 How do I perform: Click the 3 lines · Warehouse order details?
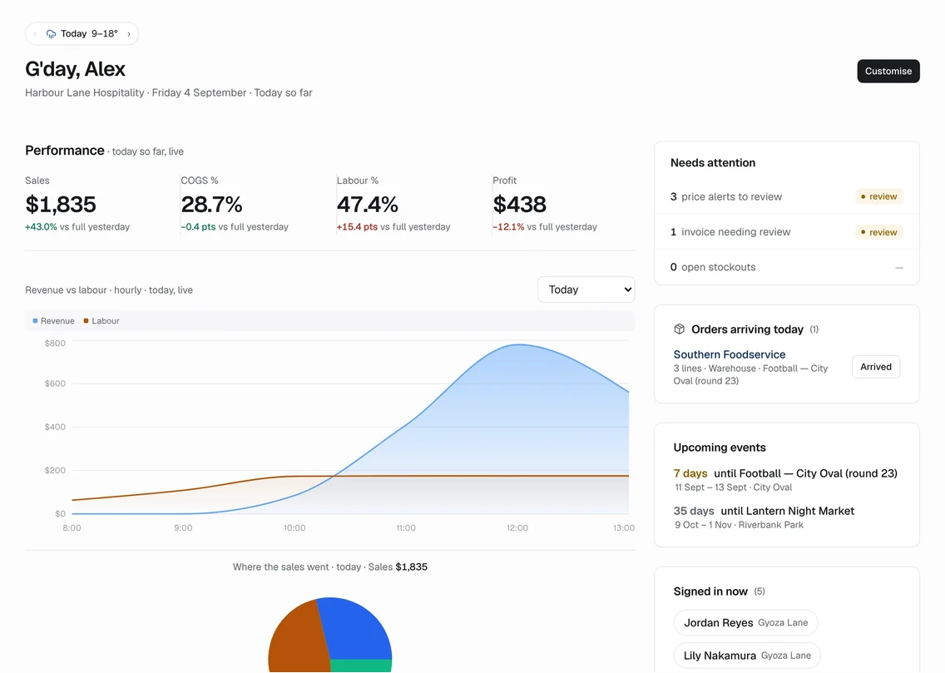click(x=750, y=374)
